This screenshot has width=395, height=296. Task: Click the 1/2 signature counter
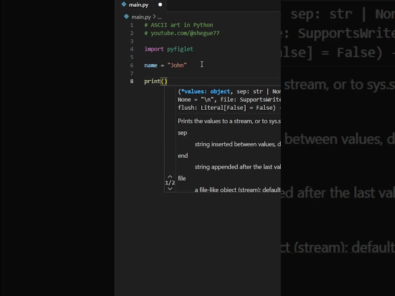pyautogui.click(x=170, y=183)
